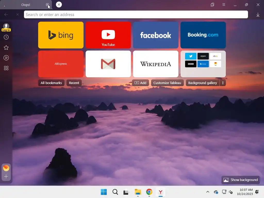Open the Mail icon in folder tile
The image size is (264, 198).
coord(216,64)
